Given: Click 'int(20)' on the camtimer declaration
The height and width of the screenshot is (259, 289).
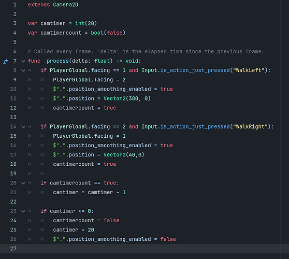Looking at the screenshot, I should (x=86, y=23).
